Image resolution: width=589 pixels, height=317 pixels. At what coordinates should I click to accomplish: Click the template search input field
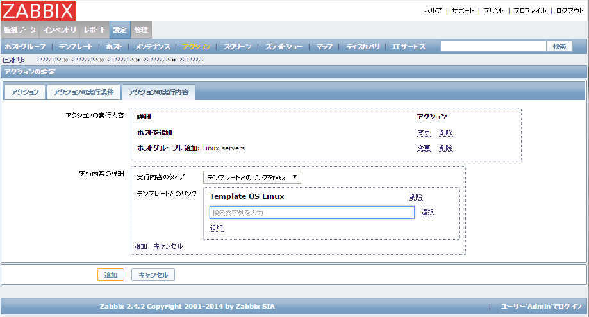tap(311, 212)
